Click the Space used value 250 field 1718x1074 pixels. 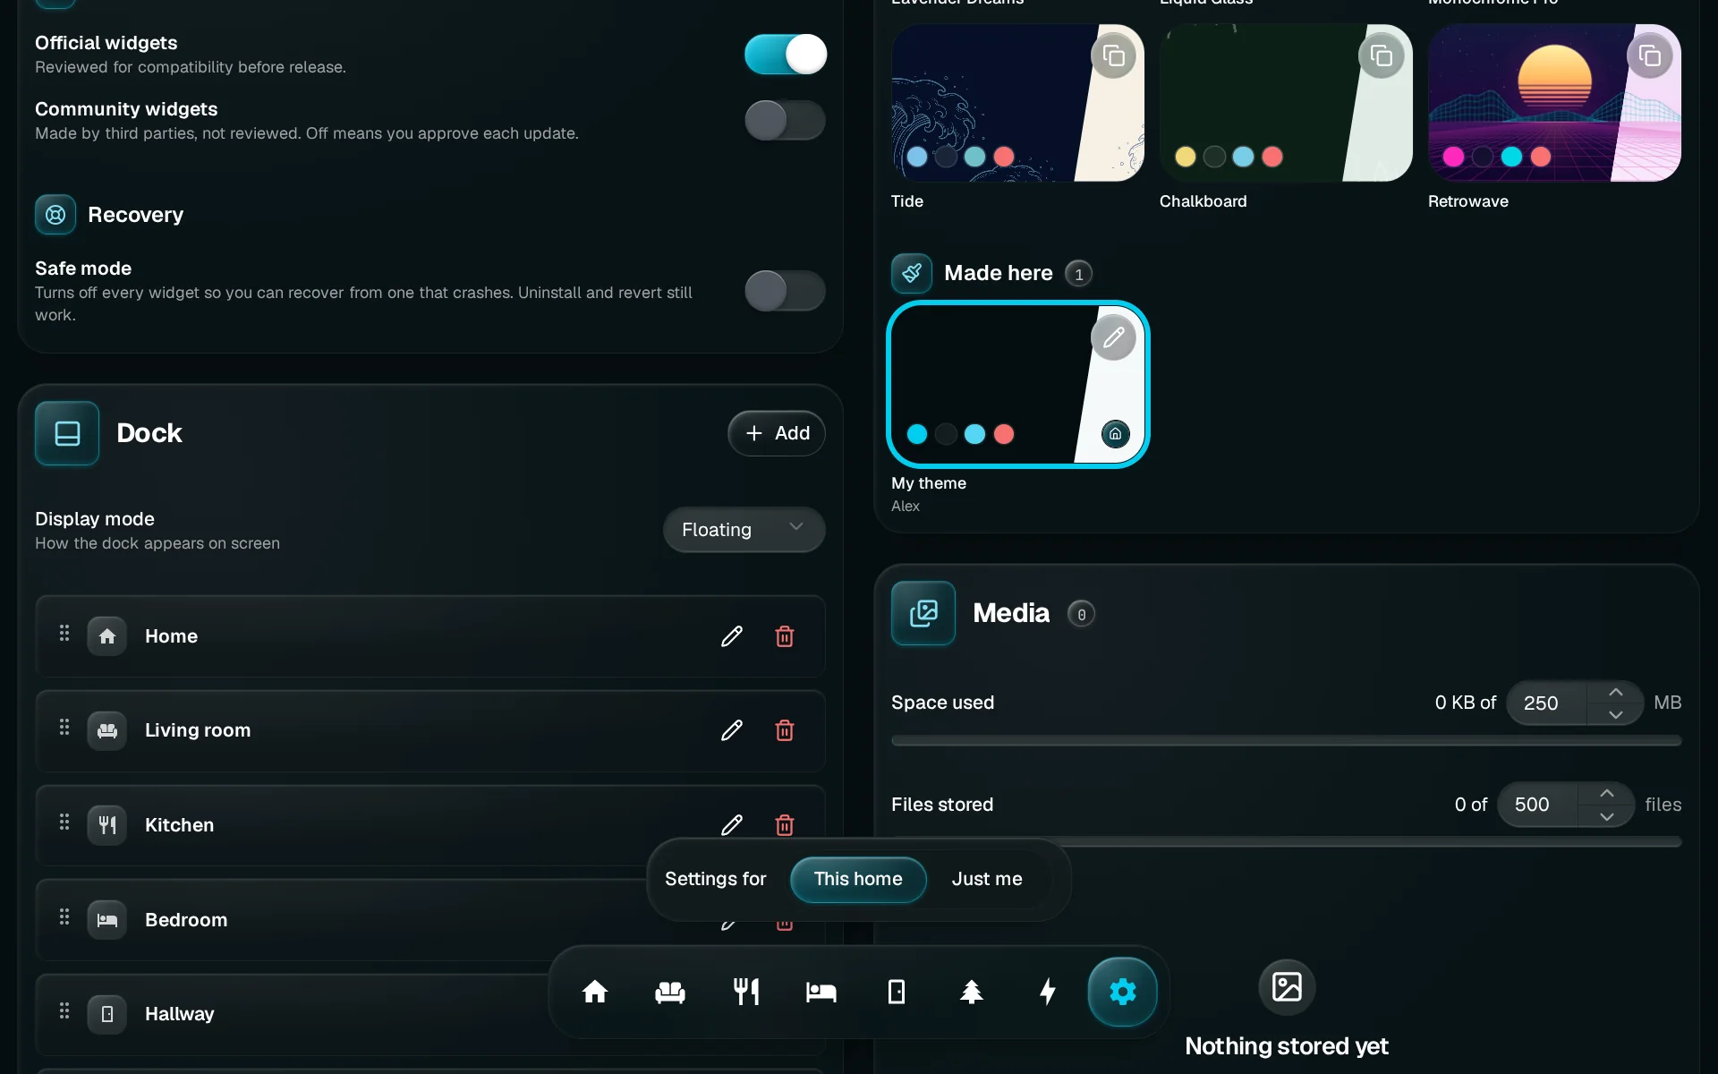[x=1548, y=703]
